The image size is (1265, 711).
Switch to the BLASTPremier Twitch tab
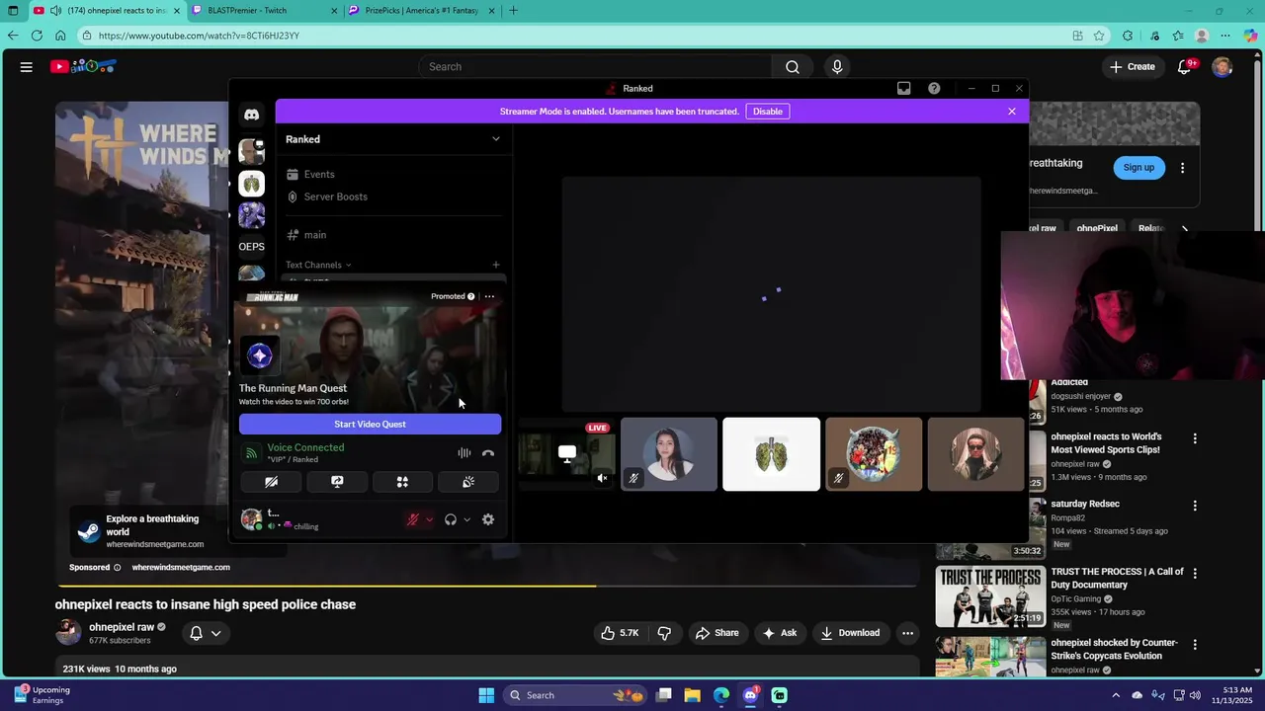click(262, 11)
